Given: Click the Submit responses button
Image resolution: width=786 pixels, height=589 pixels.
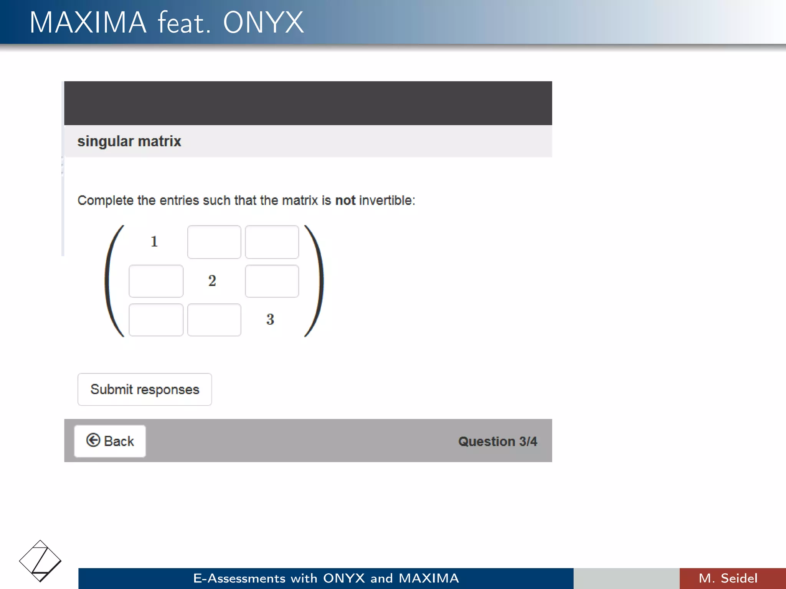Looking at the screenshot, I should 145,389.
